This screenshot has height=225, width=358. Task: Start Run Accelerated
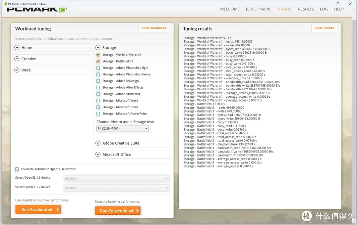coord(38,209)
